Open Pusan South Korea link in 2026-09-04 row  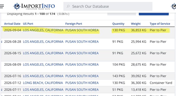(82, 30)
